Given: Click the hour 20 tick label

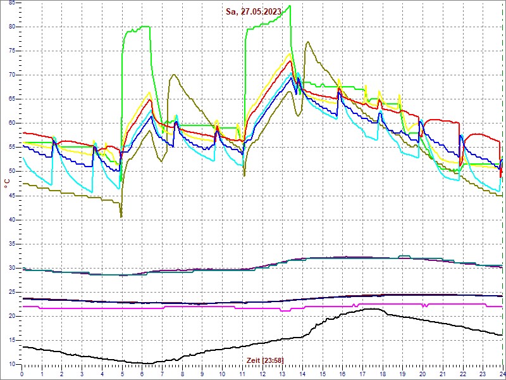Looking at the screenshot, I should (423, 374).
